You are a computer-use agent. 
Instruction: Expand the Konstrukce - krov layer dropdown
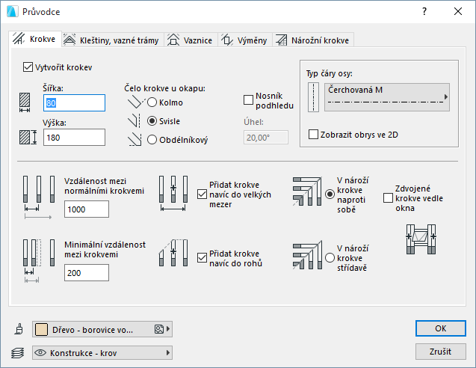point(102,352)
